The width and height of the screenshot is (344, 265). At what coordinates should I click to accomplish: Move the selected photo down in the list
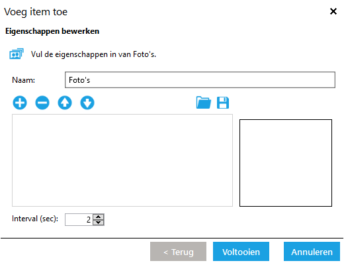(87, 103)
